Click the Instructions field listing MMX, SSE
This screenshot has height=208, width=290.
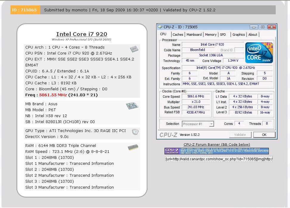point(227,84)
